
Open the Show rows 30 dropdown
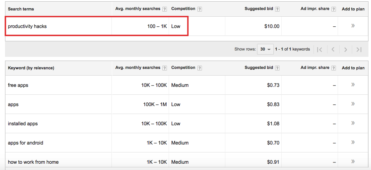point(265,49)
